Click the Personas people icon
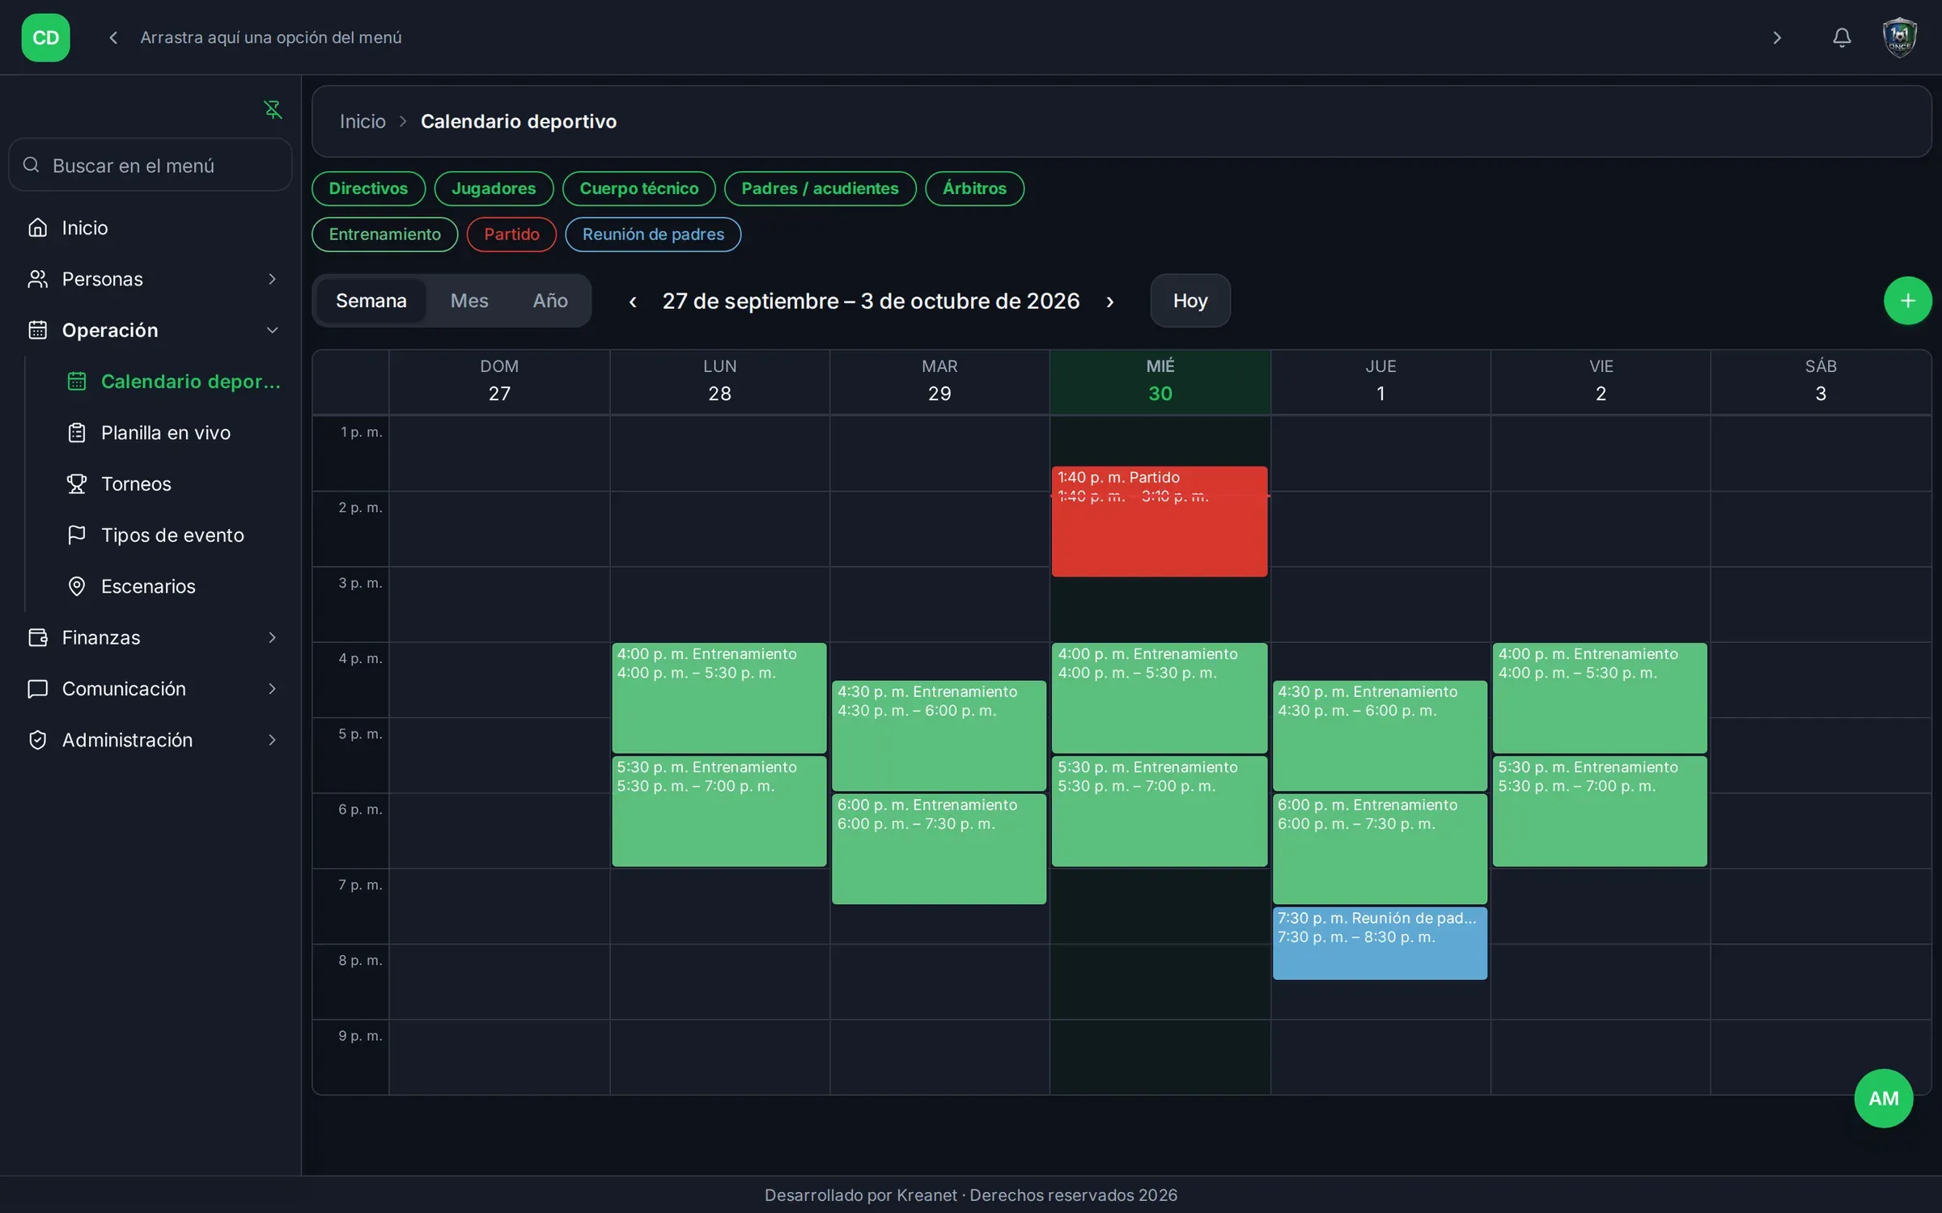Viewport: 1942px width, 1213px height. 37,279
